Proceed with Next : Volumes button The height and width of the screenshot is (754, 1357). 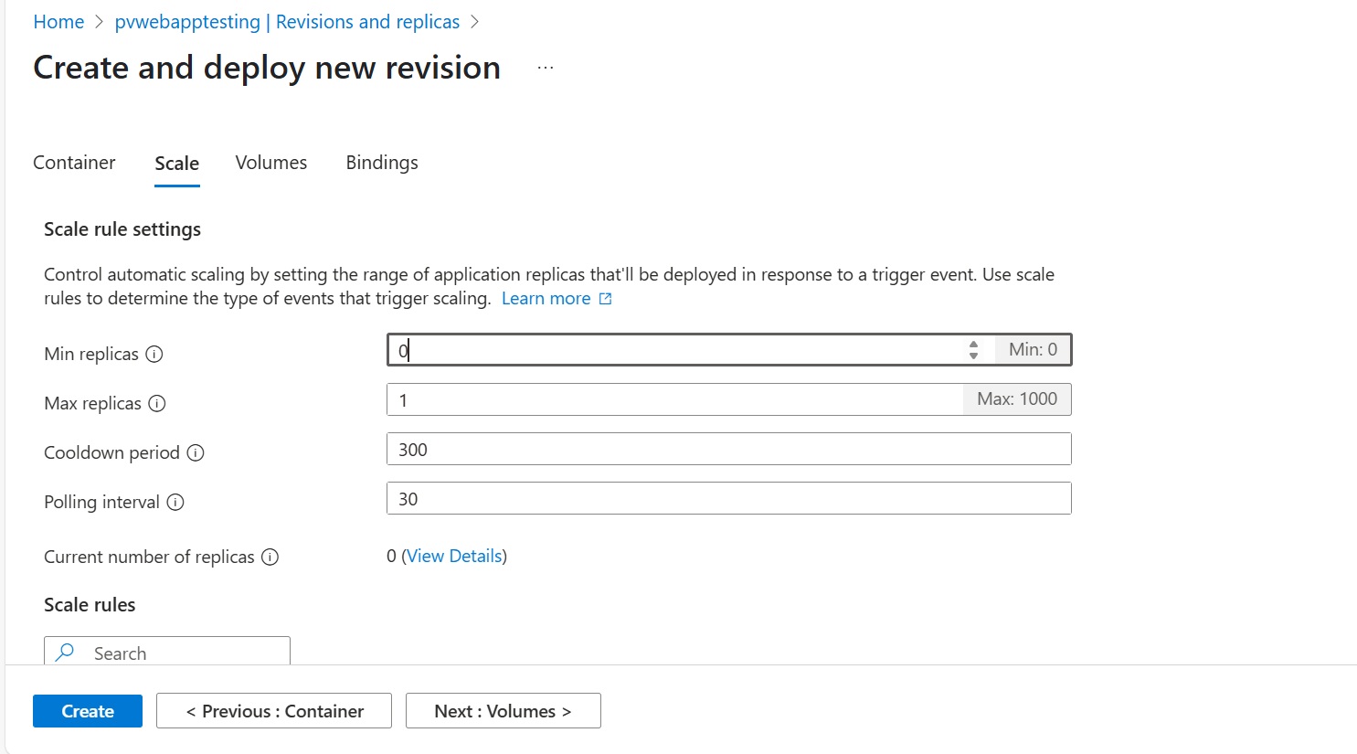tap(503, 711)
